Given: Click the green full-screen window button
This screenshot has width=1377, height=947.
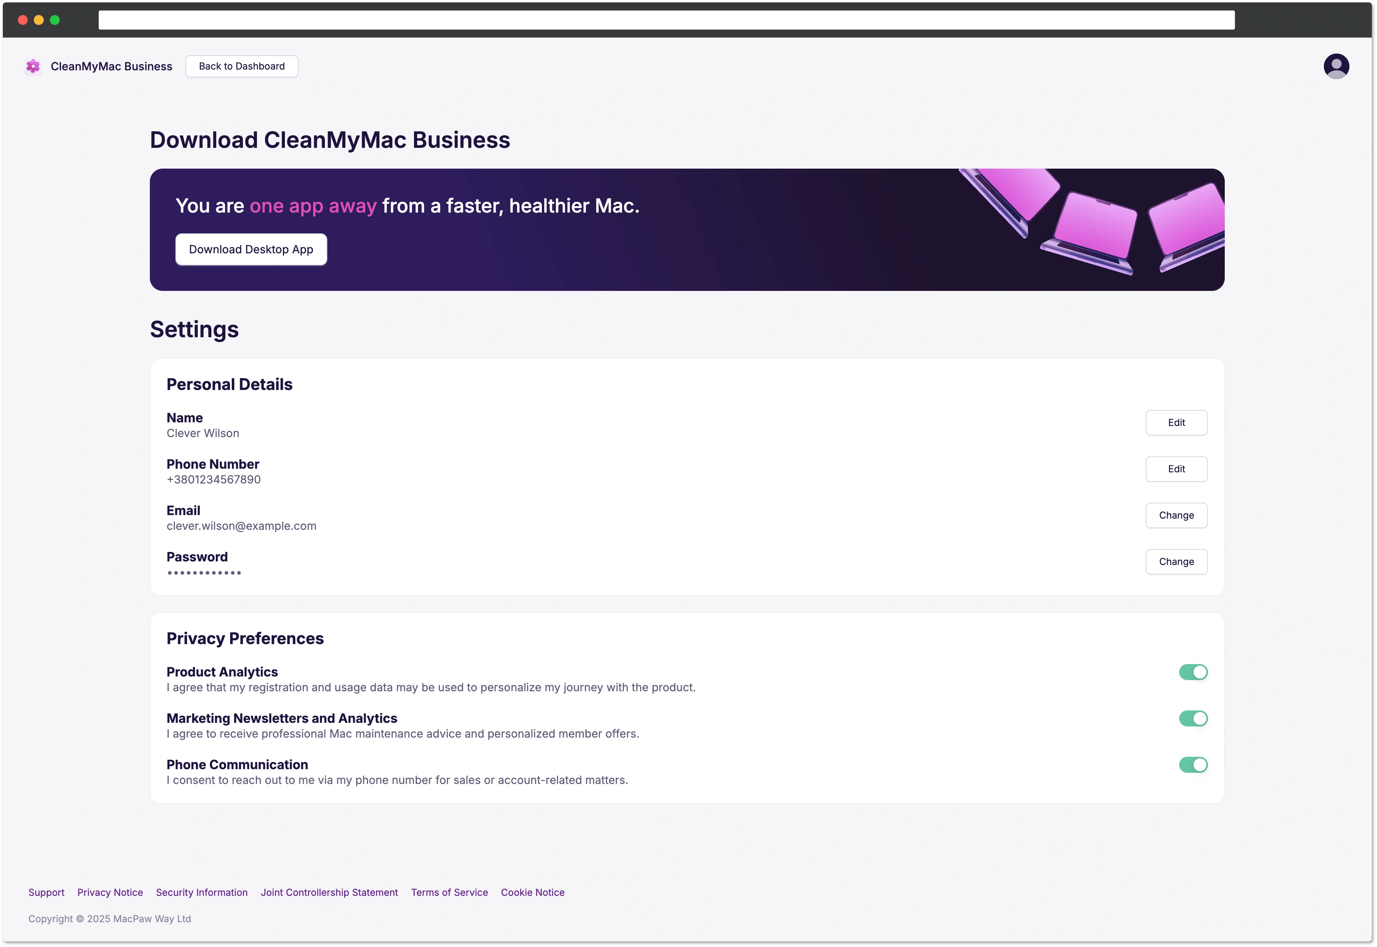Looking at the screenshot, I should coord(55,20).
